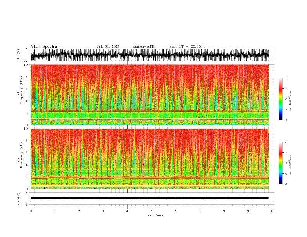Image resolution: width=307 pixels, height=237 pixels.
Task: Click time axis tick label '7'
Action: click(x=200, y=211)
